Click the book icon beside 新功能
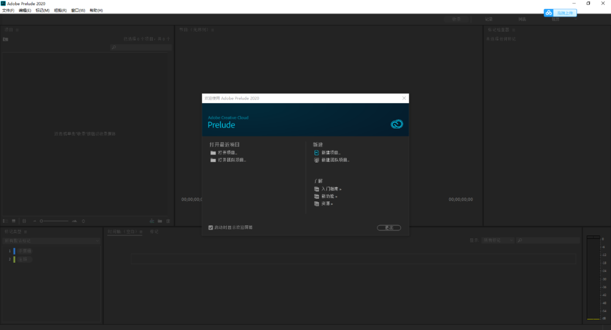The image size is (611, 330). (x=316, y=196)
